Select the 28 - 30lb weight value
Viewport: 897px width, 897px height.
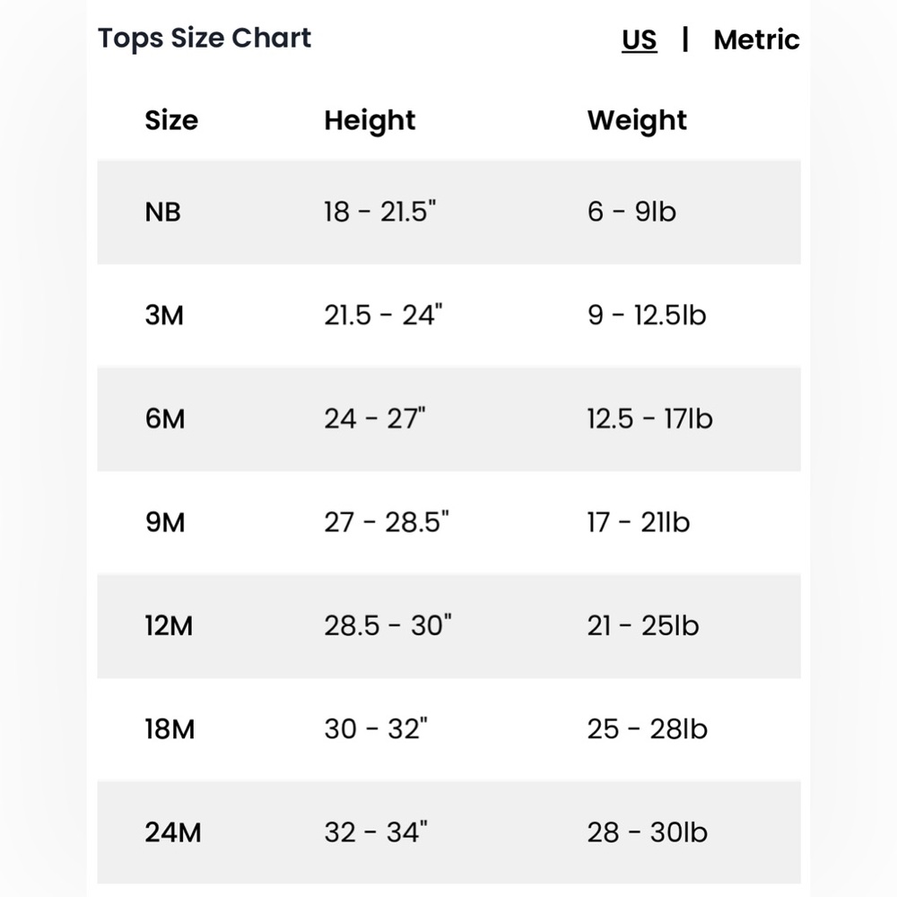click(x=648, y=832)
